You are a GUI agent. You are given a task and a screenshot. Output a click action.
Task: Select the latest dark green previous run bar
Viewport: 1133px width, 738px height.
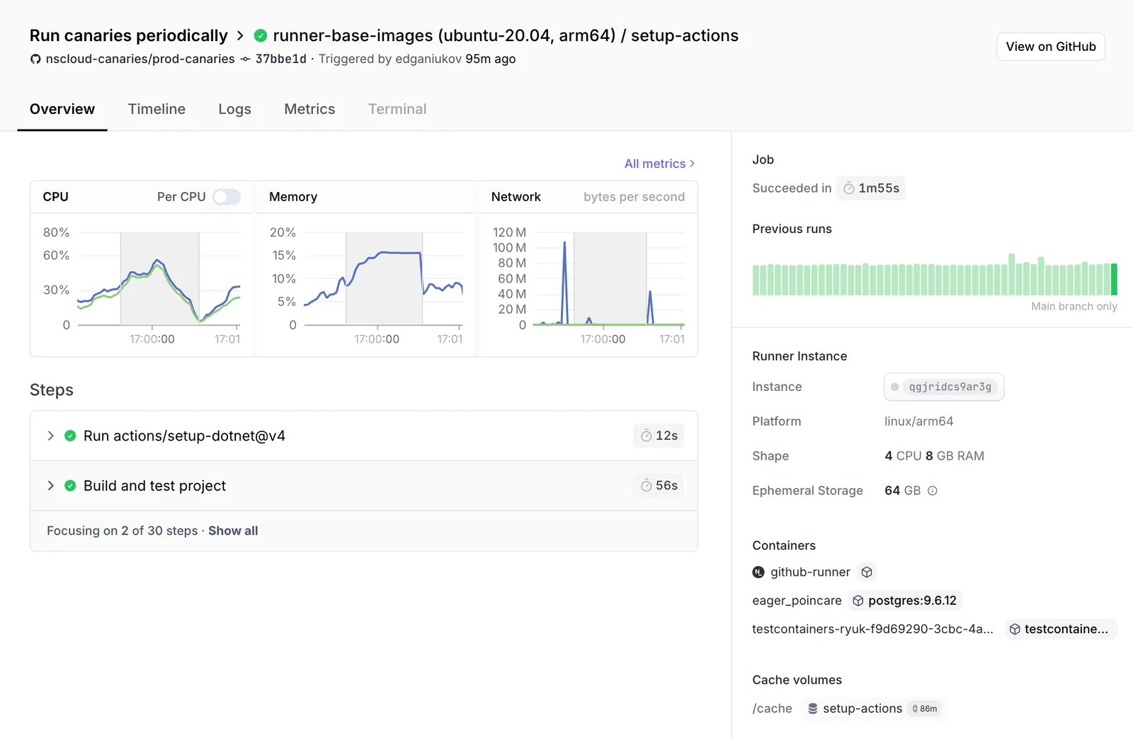pos(1114,279)
